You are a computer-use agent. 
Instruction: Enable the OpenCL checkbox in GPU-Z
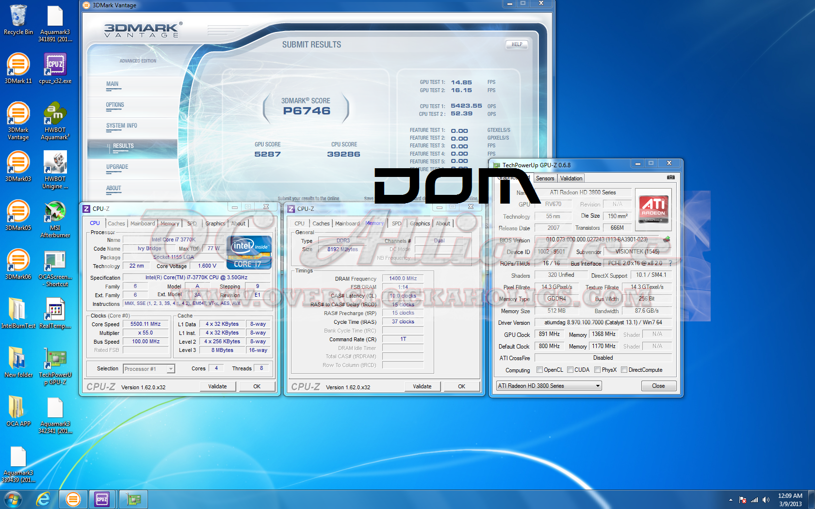click(x=539, y=370)
